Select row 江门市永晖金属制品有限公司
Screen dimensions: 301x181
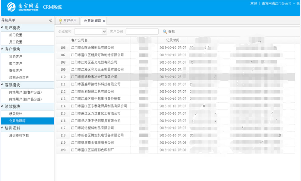(x=92, y=48)
